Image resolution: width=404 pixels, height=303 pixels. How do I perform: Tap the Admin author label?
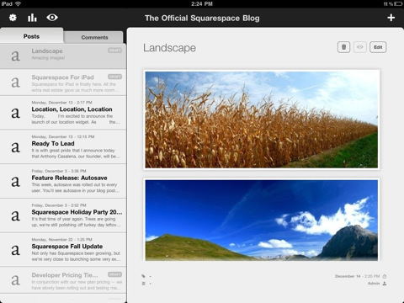click(x=374, y=284)
